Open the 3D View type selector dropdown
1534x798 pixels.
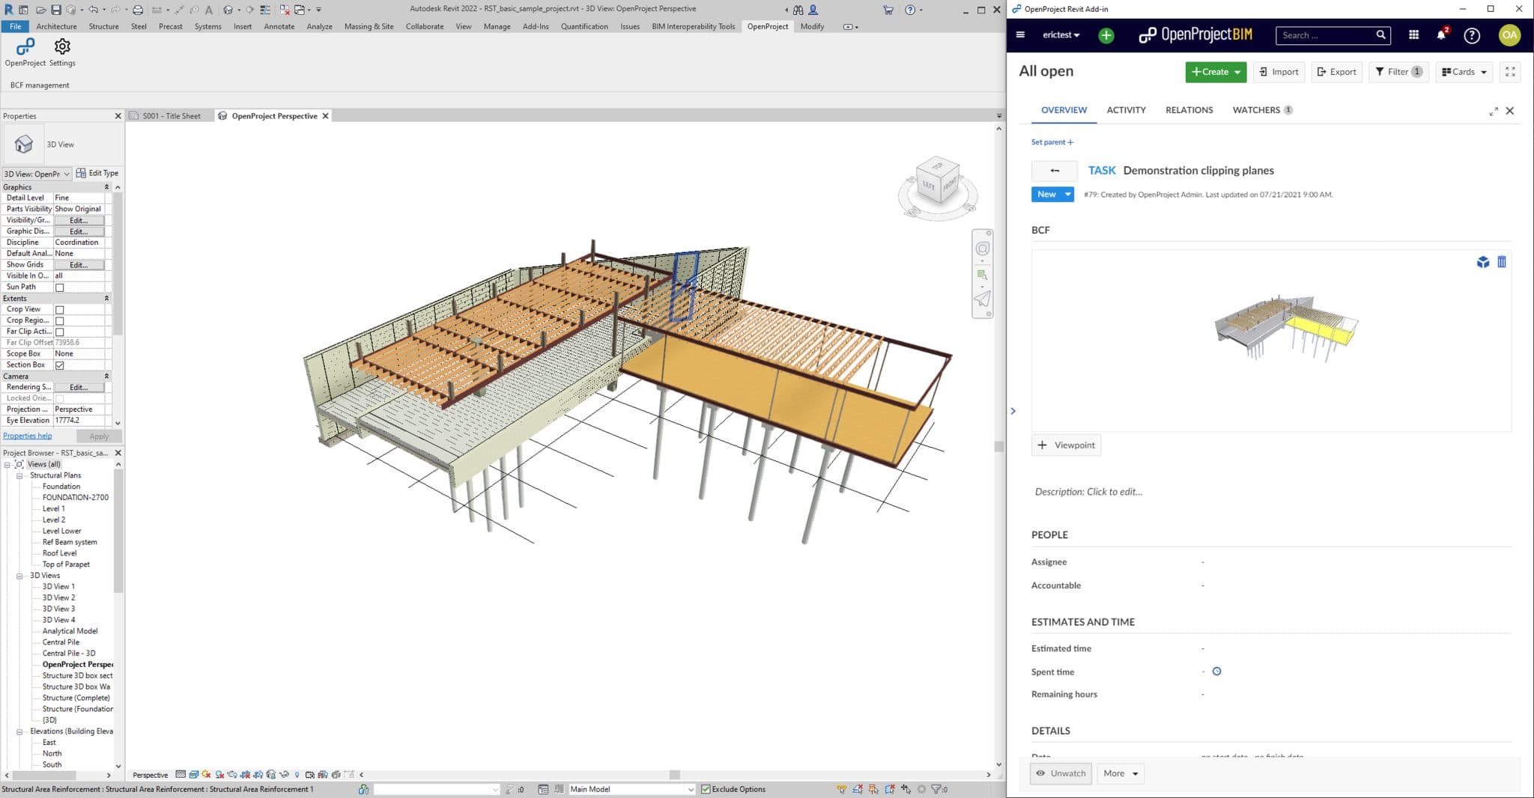tap(66, 173)
